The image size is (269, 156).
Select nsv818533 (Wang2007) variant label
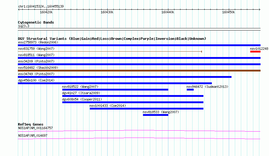161,112
